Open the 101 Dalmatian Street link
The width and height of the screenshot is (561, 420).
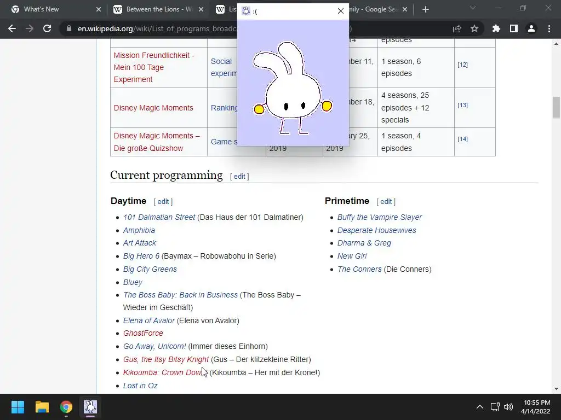[159, 217]
